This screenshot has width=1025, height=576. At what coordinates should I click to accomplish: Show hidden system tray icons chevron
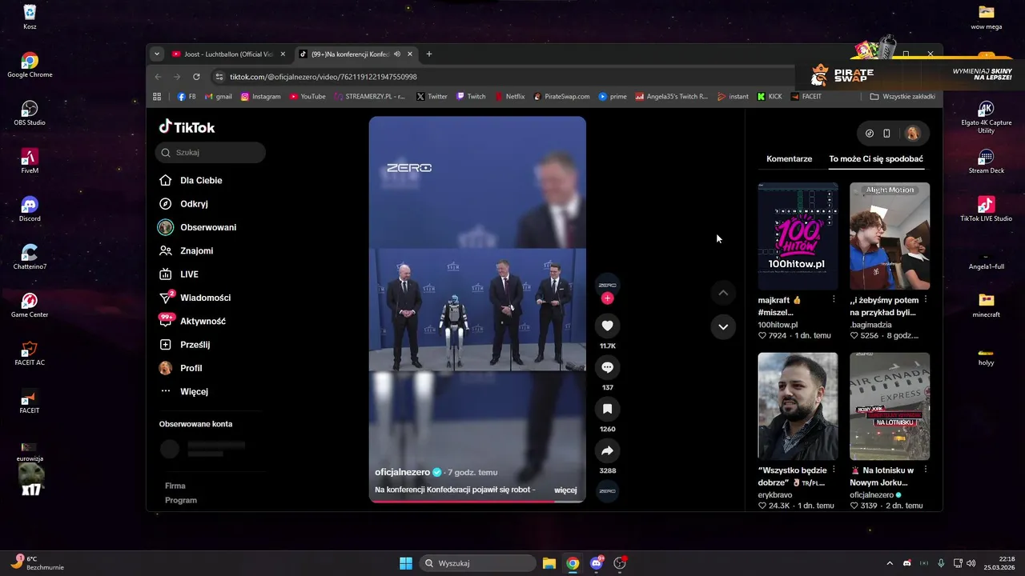coord(889,563)
